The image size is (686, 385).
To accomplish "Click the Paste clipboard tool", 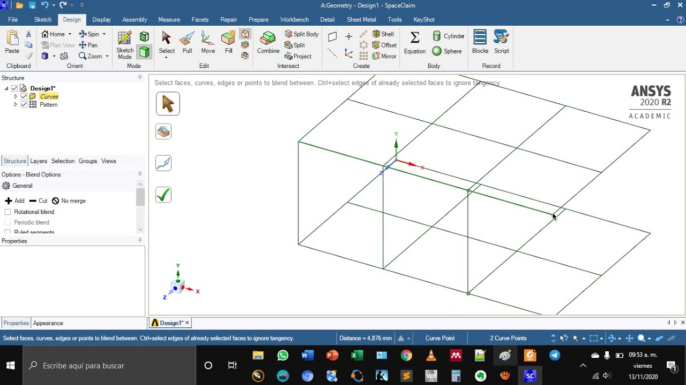I will 12,42.
